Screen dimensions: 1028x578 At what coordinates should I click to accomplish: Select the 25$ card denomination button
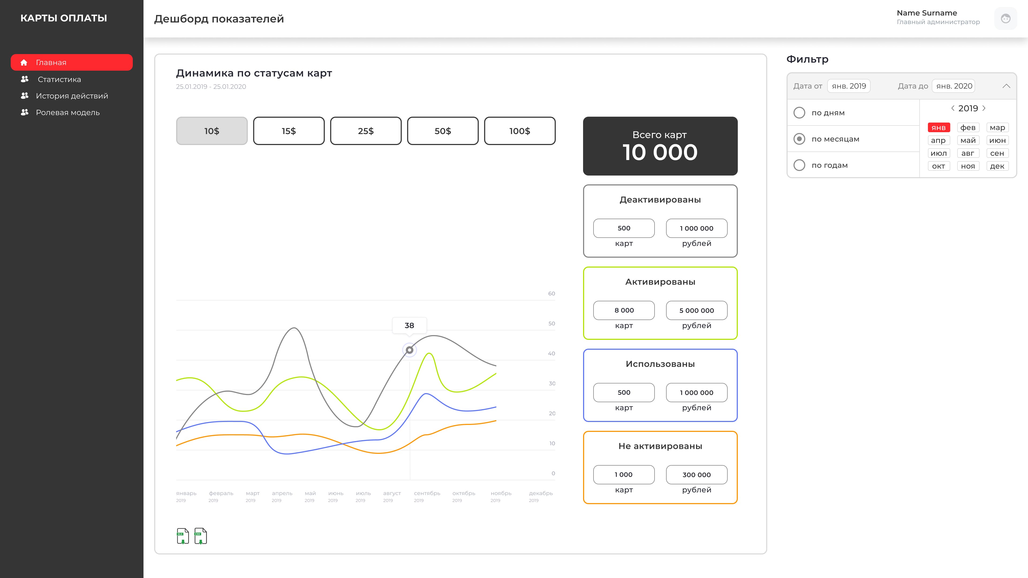(x=365, y=131)
